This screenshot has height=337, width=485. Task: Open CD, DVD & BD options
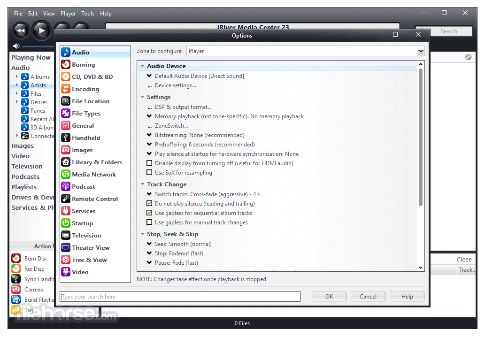[x=87, y=77]
